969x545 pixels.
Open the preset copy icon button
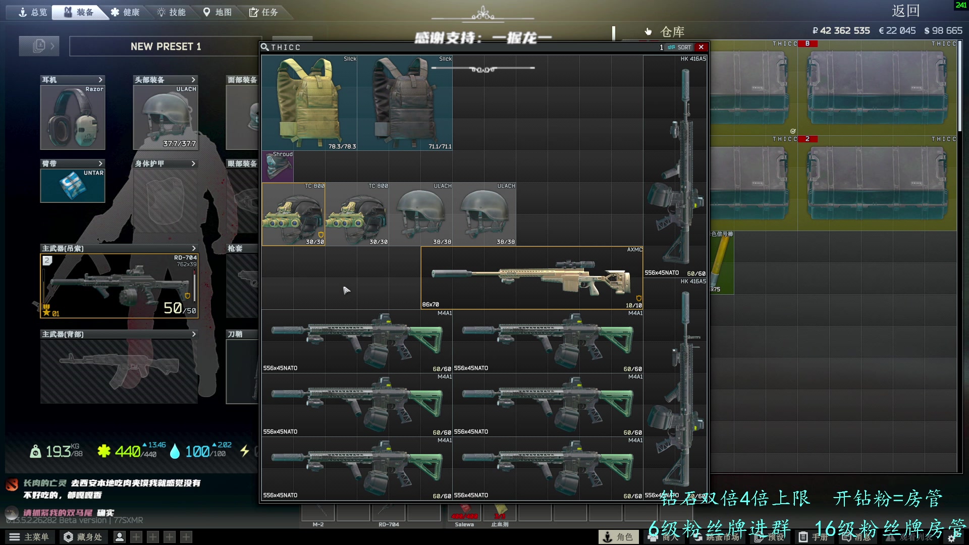(39, 46)
